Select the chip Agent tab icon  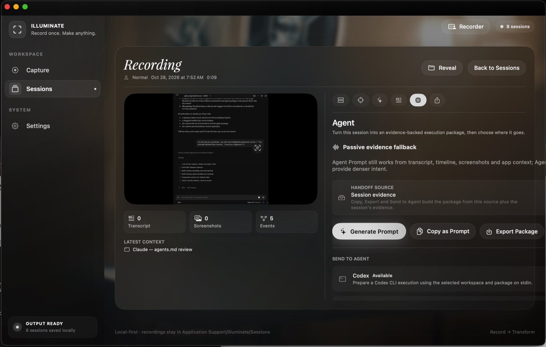(418, 100)
